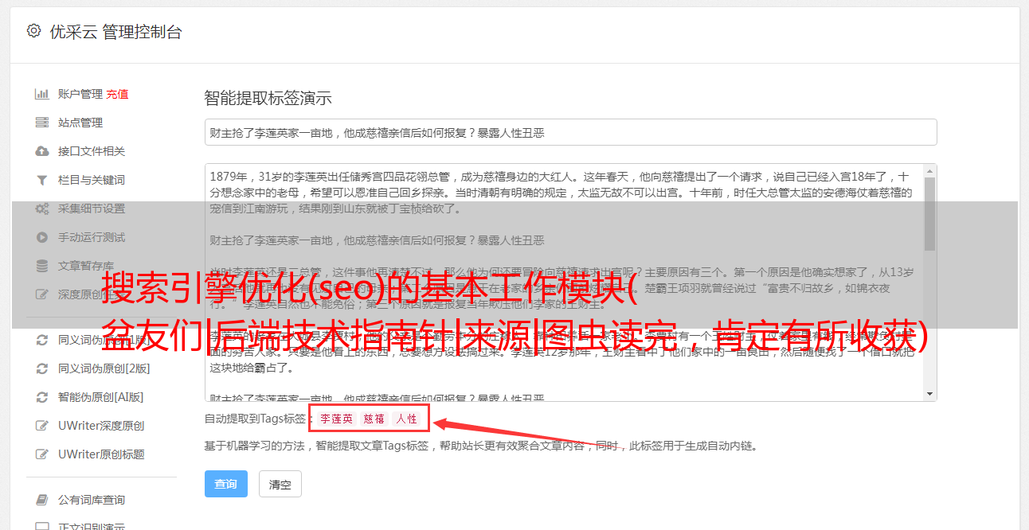Open 公有词库查询 in sidebar

(x=92, y=500)
